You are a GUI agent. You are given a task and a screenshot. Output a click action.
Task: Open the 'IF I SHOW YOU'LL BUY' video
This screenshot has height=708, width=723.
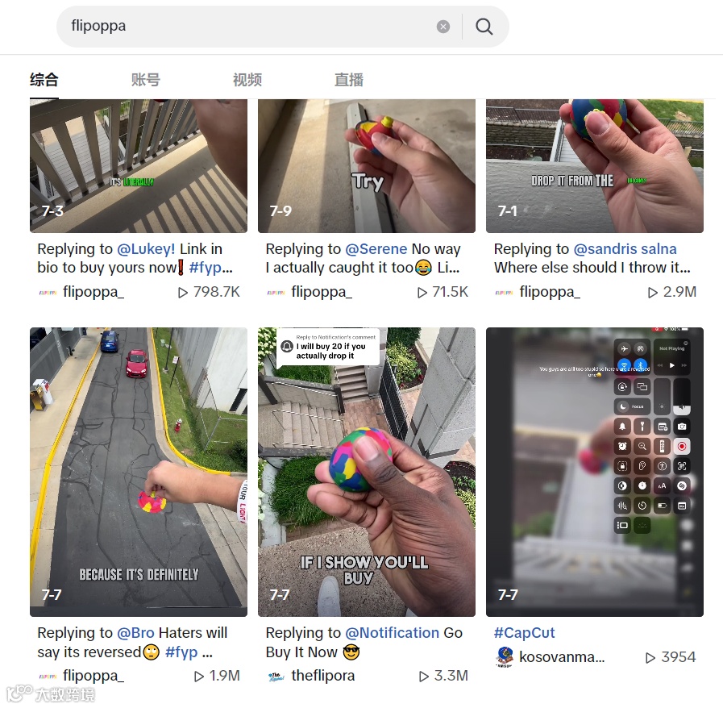coord(367,472)
